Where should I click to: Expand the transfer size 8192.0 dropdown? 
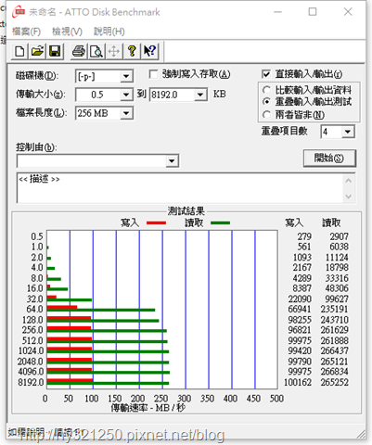200,95
